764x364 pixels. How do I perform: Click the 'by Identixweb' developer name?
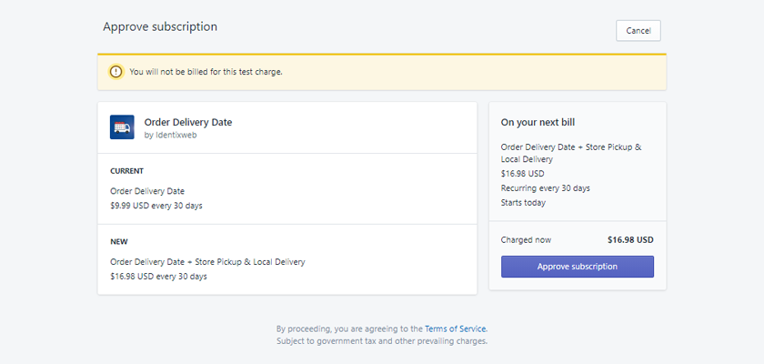(170, 136)
